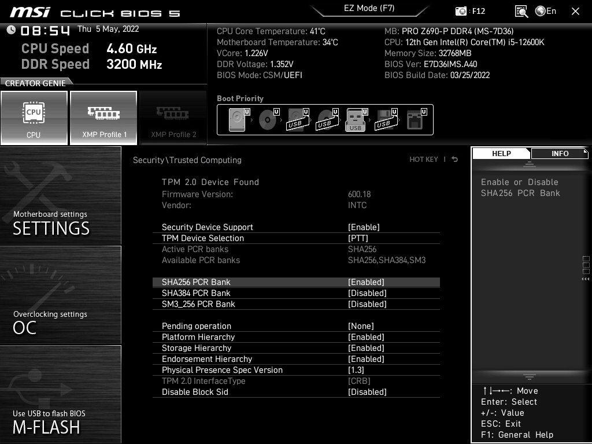The width and height of the screenshot is (592, 444).
Task: Click the date Thu 5 May, 2022
Action: [x=108, y=29]
